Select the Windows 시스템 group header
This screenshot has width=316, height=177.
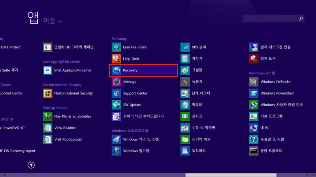pyautogui.click(x=262, y=73)
